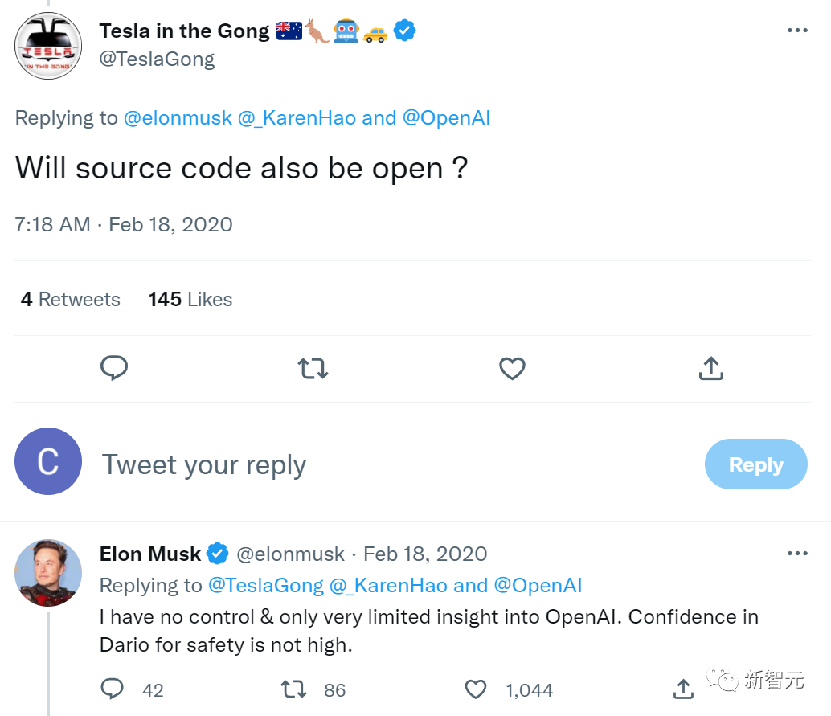Open Elon Musk's profile avatar

pyautogui.click(x=48, y=572)
